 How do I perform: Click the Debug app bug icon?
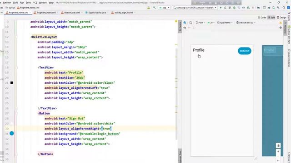point(235,8)
